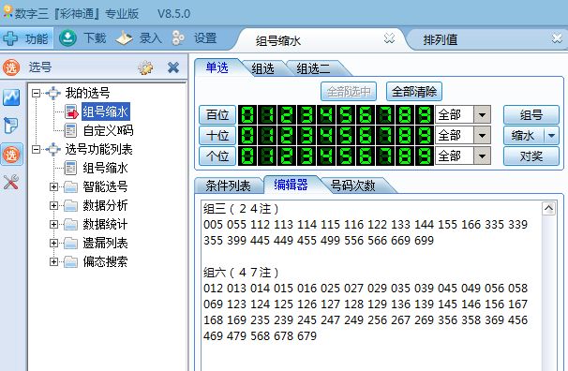Open the 百位 全部 dropdown
Viewport: 568px width, 371px height.
482,115
